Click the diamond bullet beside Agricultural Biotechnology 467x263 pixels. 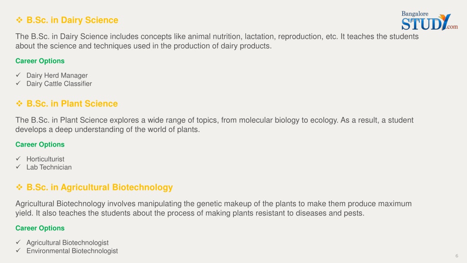point(19,187)
